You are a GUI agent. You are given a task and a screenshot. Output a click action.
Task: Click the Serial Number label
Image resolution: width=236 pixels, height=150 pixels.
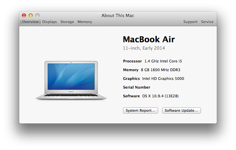tap(137, 87)
